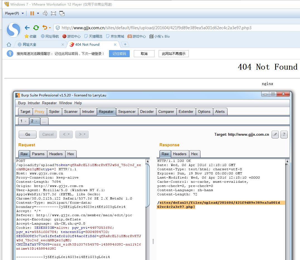Select the 404 Not Found browser tab
The height and width of the screenshot is (260, 300).
tap(92, 45)
